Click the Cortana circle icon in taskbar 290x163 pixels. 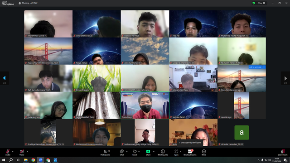pyautogui.click(x=18, y=160)
